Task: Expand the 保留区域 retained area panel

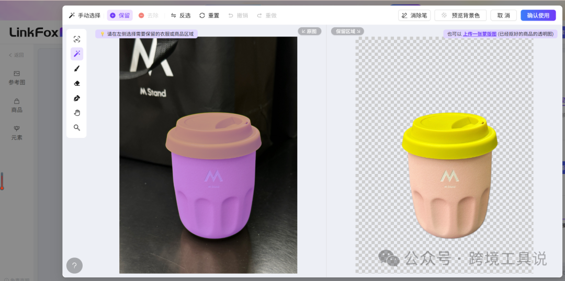Action: click(x=348, y=31)
